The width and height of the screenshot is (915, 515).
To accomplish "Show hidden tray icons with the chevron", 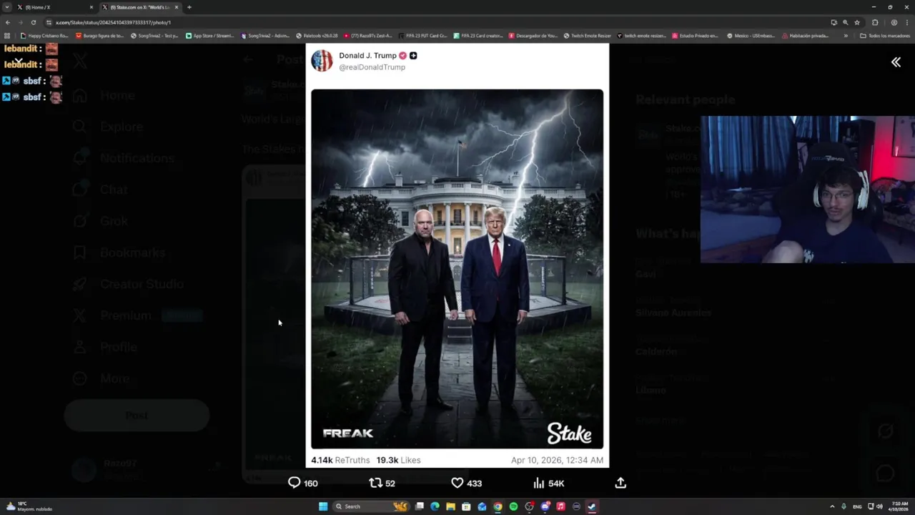I will click(832, 506).
